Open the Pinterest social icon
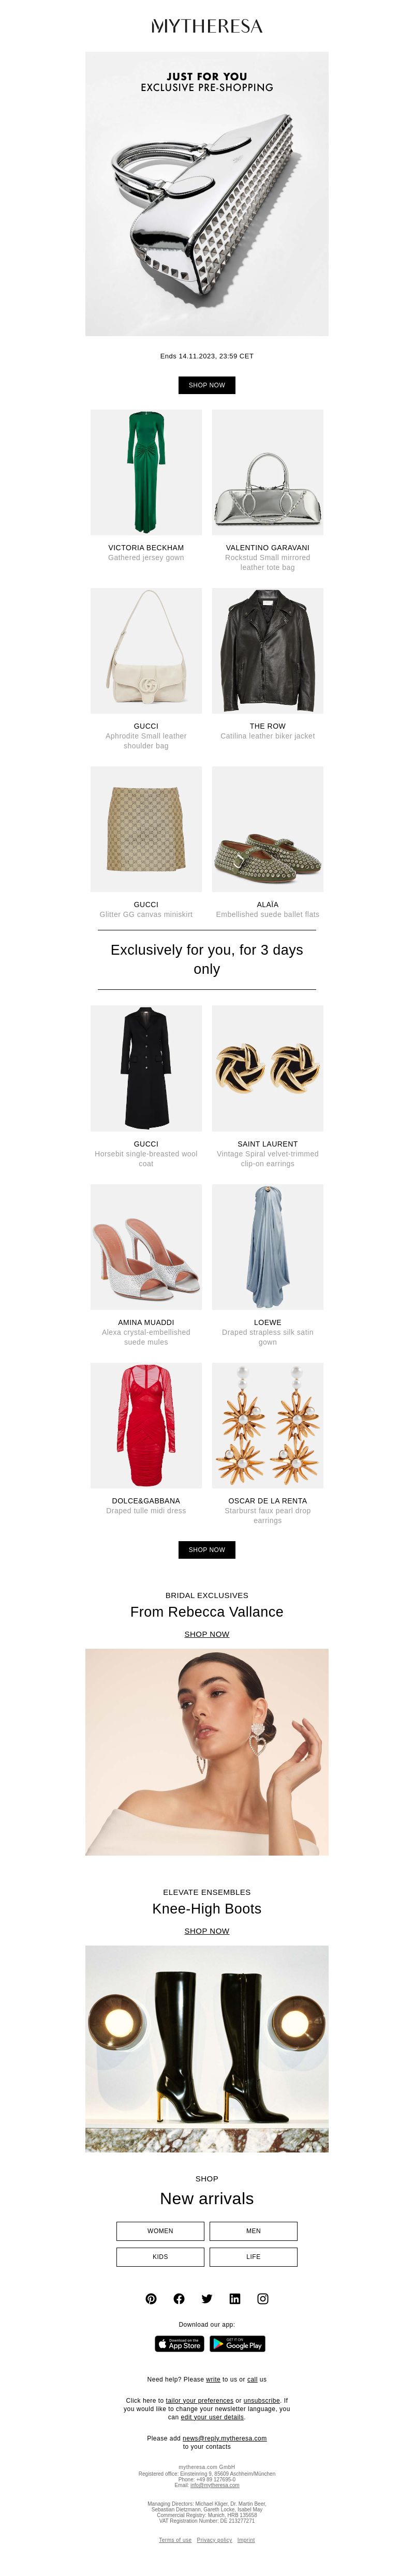414x2576 pixels. click(151, 2299)
